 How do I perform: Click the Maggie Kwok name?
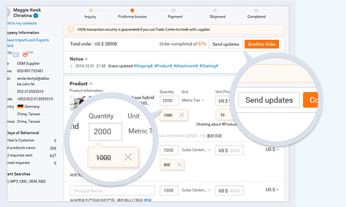pyautogui.click(x=27, y=10)
